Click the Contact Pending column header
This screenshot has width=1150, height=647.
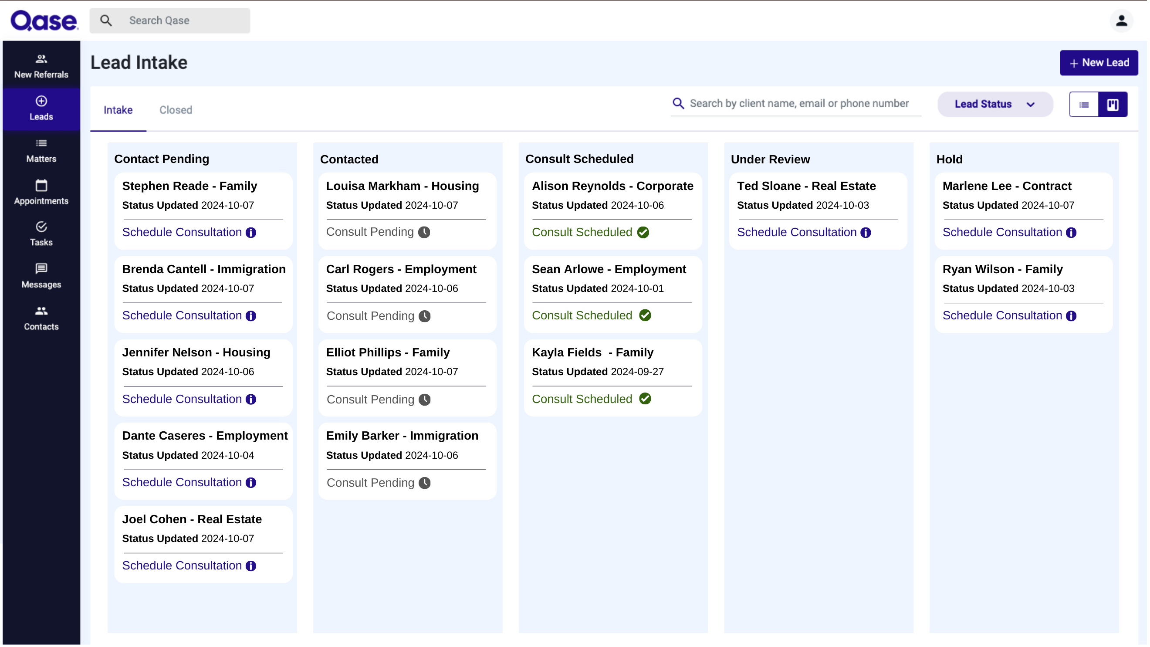(162, 159)
